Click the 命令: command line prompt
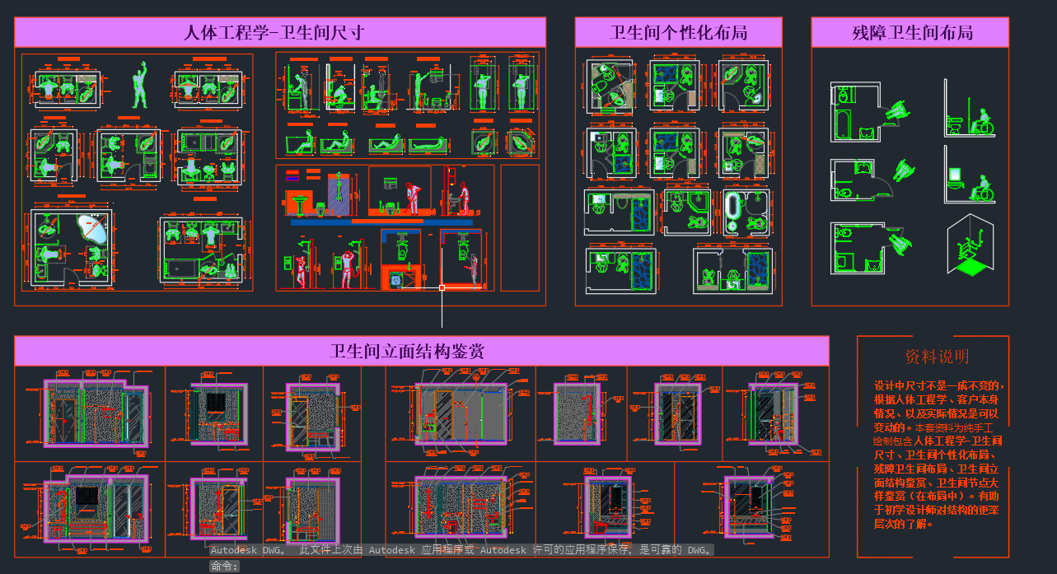Image resolution: width=1057 pixels, height=574 pixels. [x=224, y=567]
